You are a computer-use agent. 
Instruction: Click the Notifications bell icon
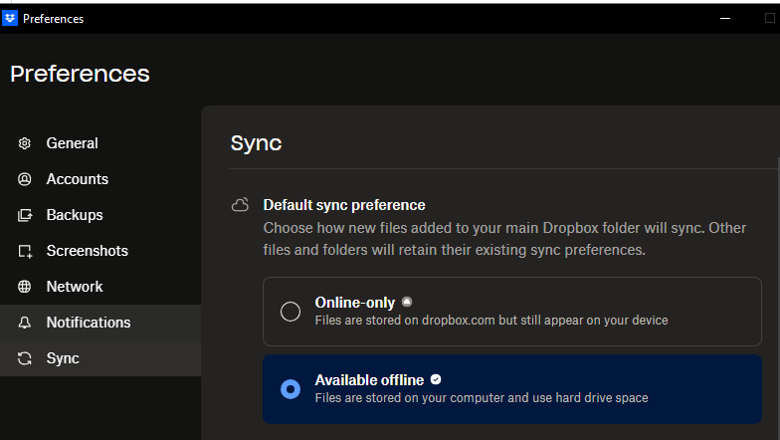(x=25, y=323)
